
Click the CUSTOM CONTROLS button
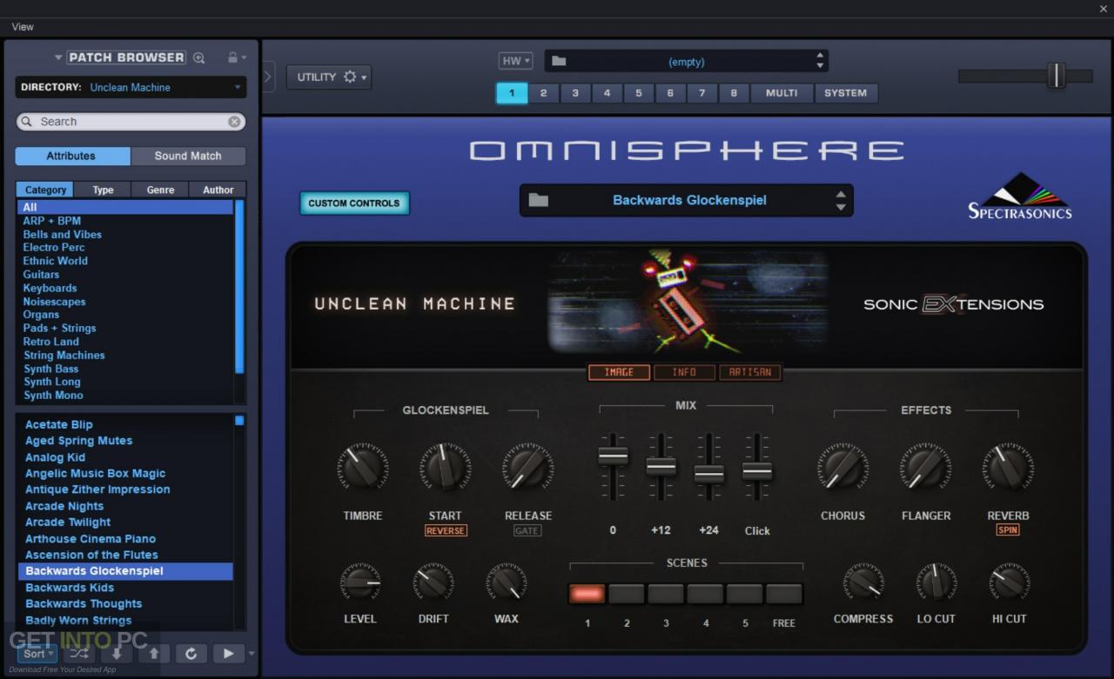click(x=354, y=203)
